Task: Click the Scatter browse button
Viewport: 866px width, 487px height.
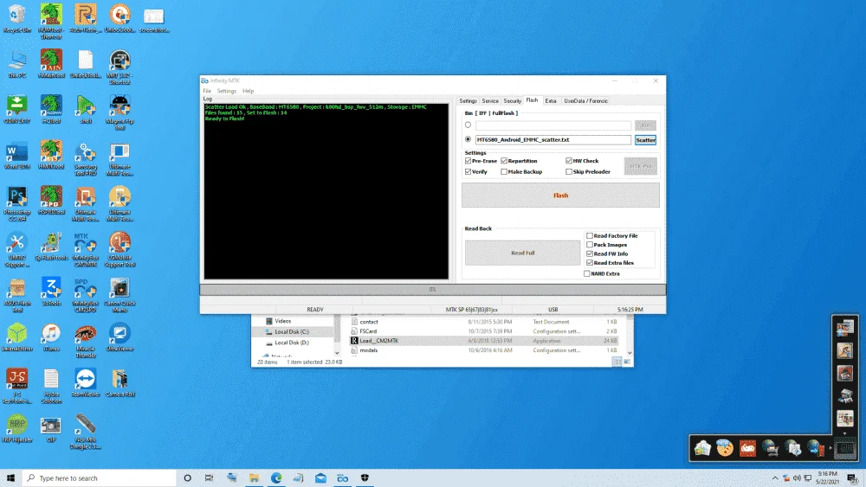Action: pos(645,140)
